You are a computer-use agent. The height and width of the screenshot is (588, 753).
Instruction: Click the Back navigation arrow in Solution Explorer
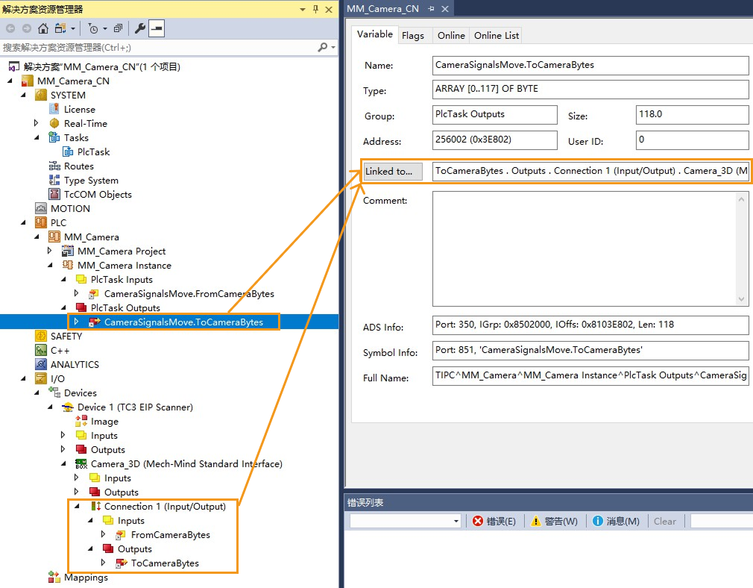pos(10,28)
